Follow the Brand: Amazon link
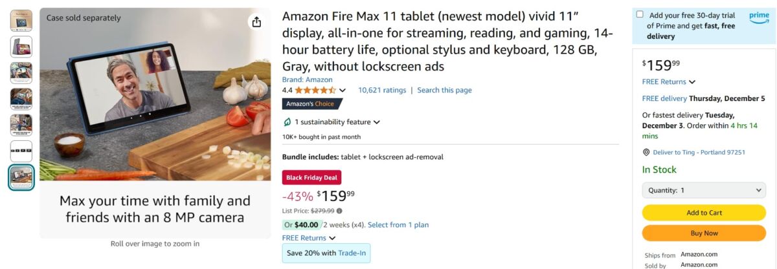 308,80
